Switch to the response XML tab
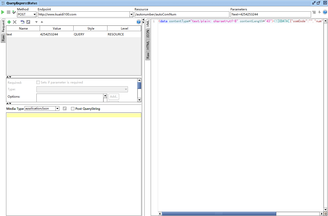 pos(148,24)
